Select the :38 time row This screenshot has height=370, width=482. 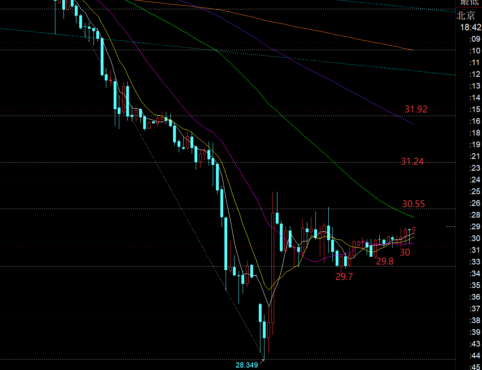click(x=475, y=321)
